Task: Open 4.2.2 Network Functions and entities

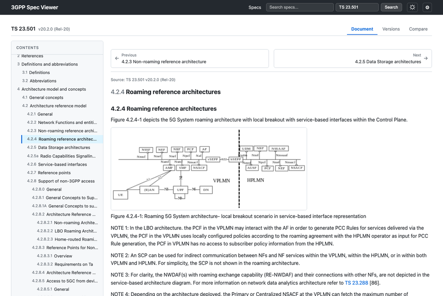Action: pyautogui.click(x=62, y=122)
